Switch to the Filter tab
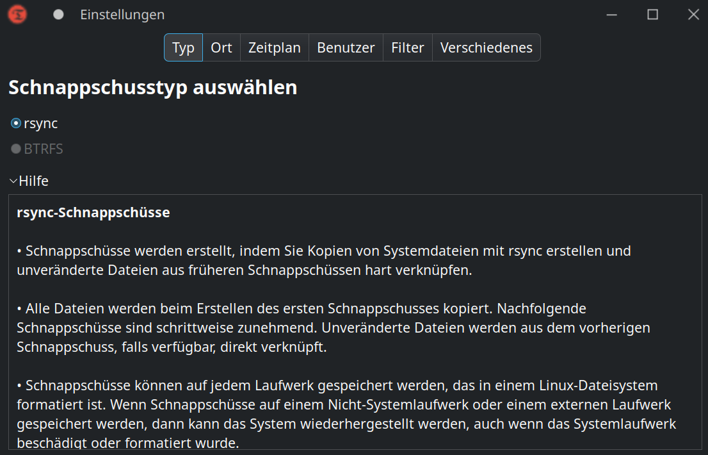This screenshot has height=455, width=708. coord(407,47)
